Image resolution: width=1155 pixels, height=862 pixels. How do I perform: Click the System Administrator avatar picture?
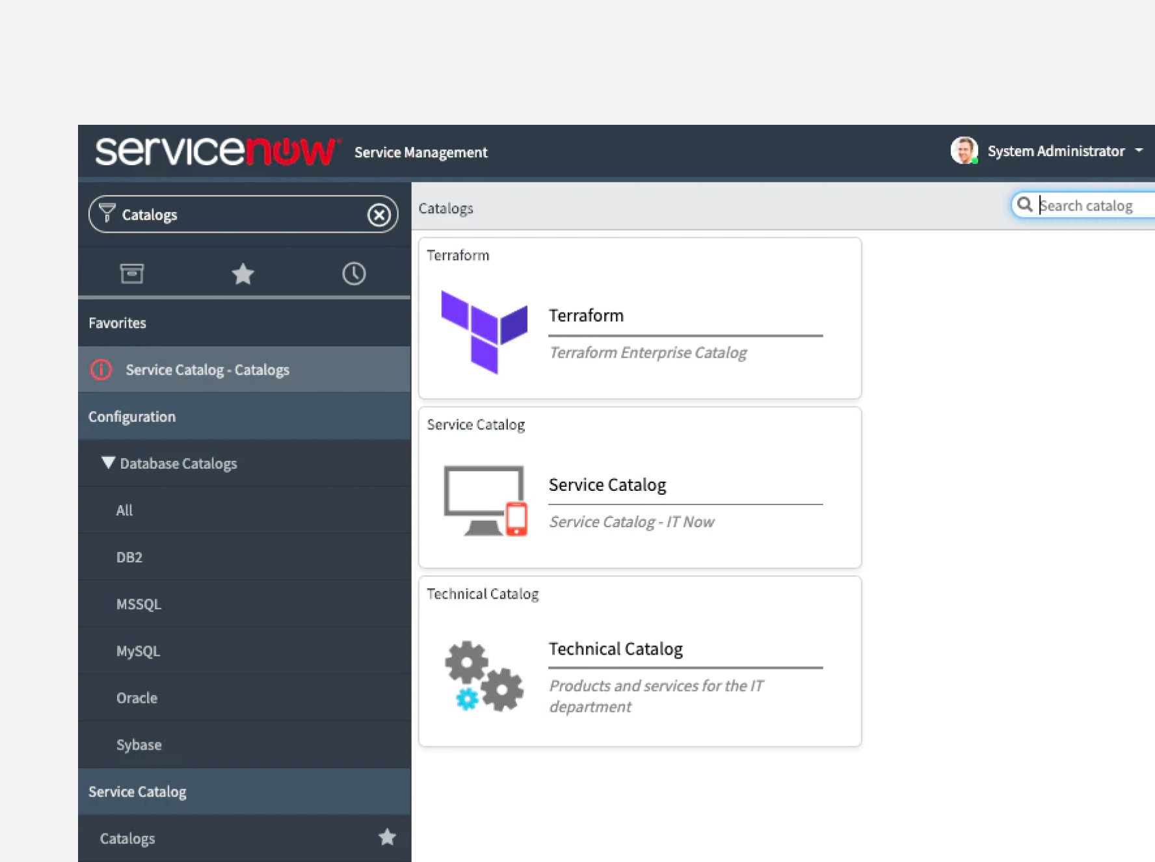964,151
